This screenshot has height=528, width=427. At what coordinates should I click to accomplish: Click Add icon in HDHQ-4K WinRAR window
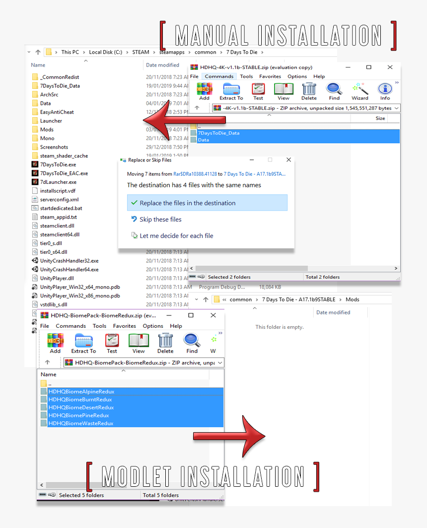point(204,91)
